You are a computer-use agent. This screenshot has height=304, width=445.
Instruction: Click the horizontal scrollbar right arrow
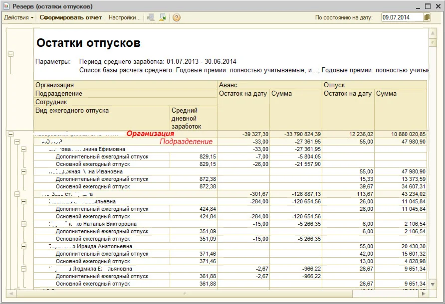point(424,293)
